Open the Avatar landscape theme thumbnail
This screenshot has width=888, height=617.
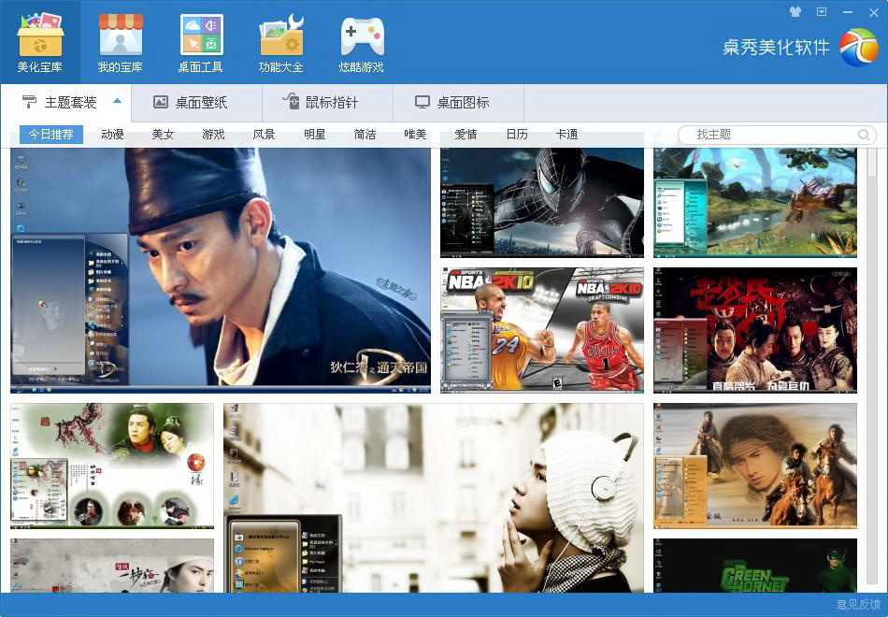[x=755, y=202]
